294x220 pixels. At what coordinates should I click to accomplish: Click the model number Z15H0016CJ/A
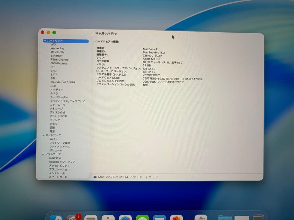(x=153, y=56)
